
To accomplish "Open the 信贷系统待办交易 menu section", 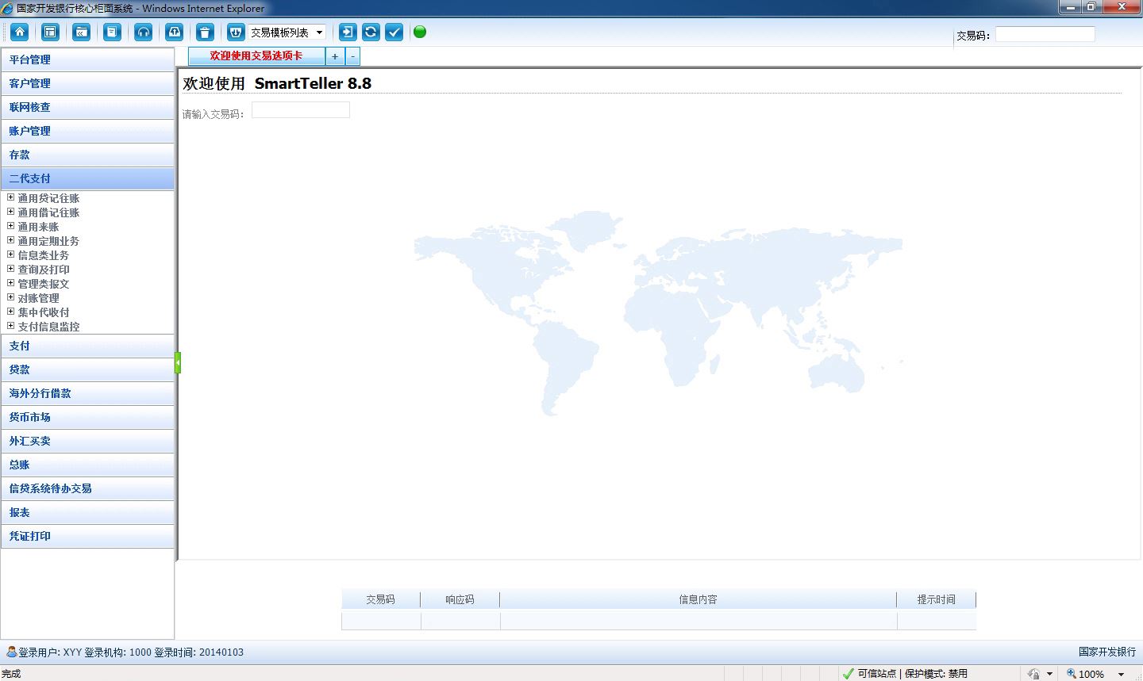I will (87, 488).
